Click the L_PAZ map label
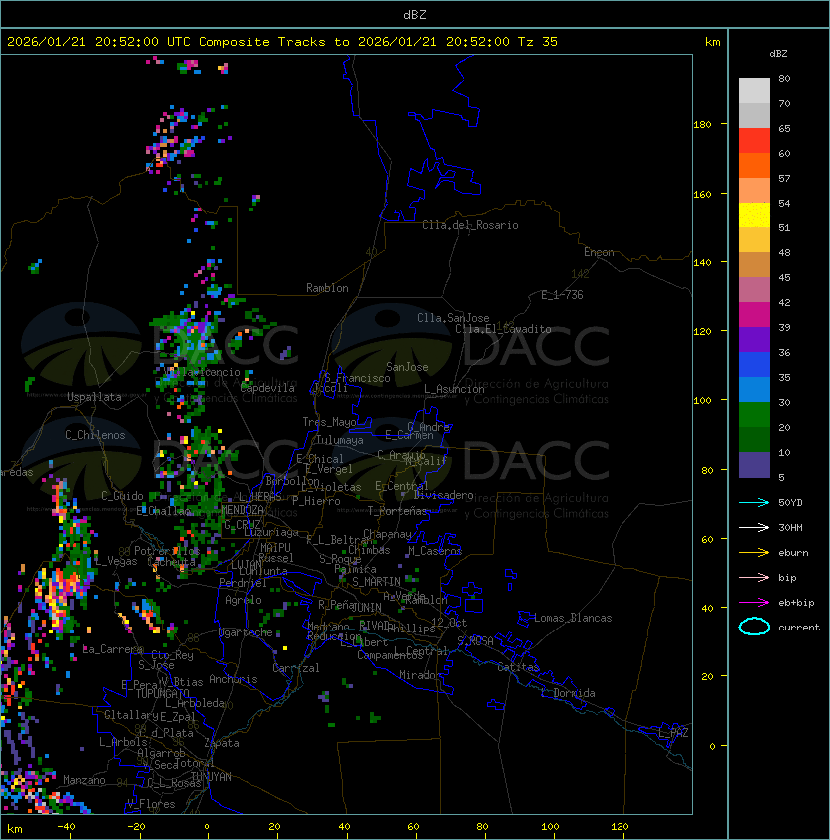 coord(673,733)
